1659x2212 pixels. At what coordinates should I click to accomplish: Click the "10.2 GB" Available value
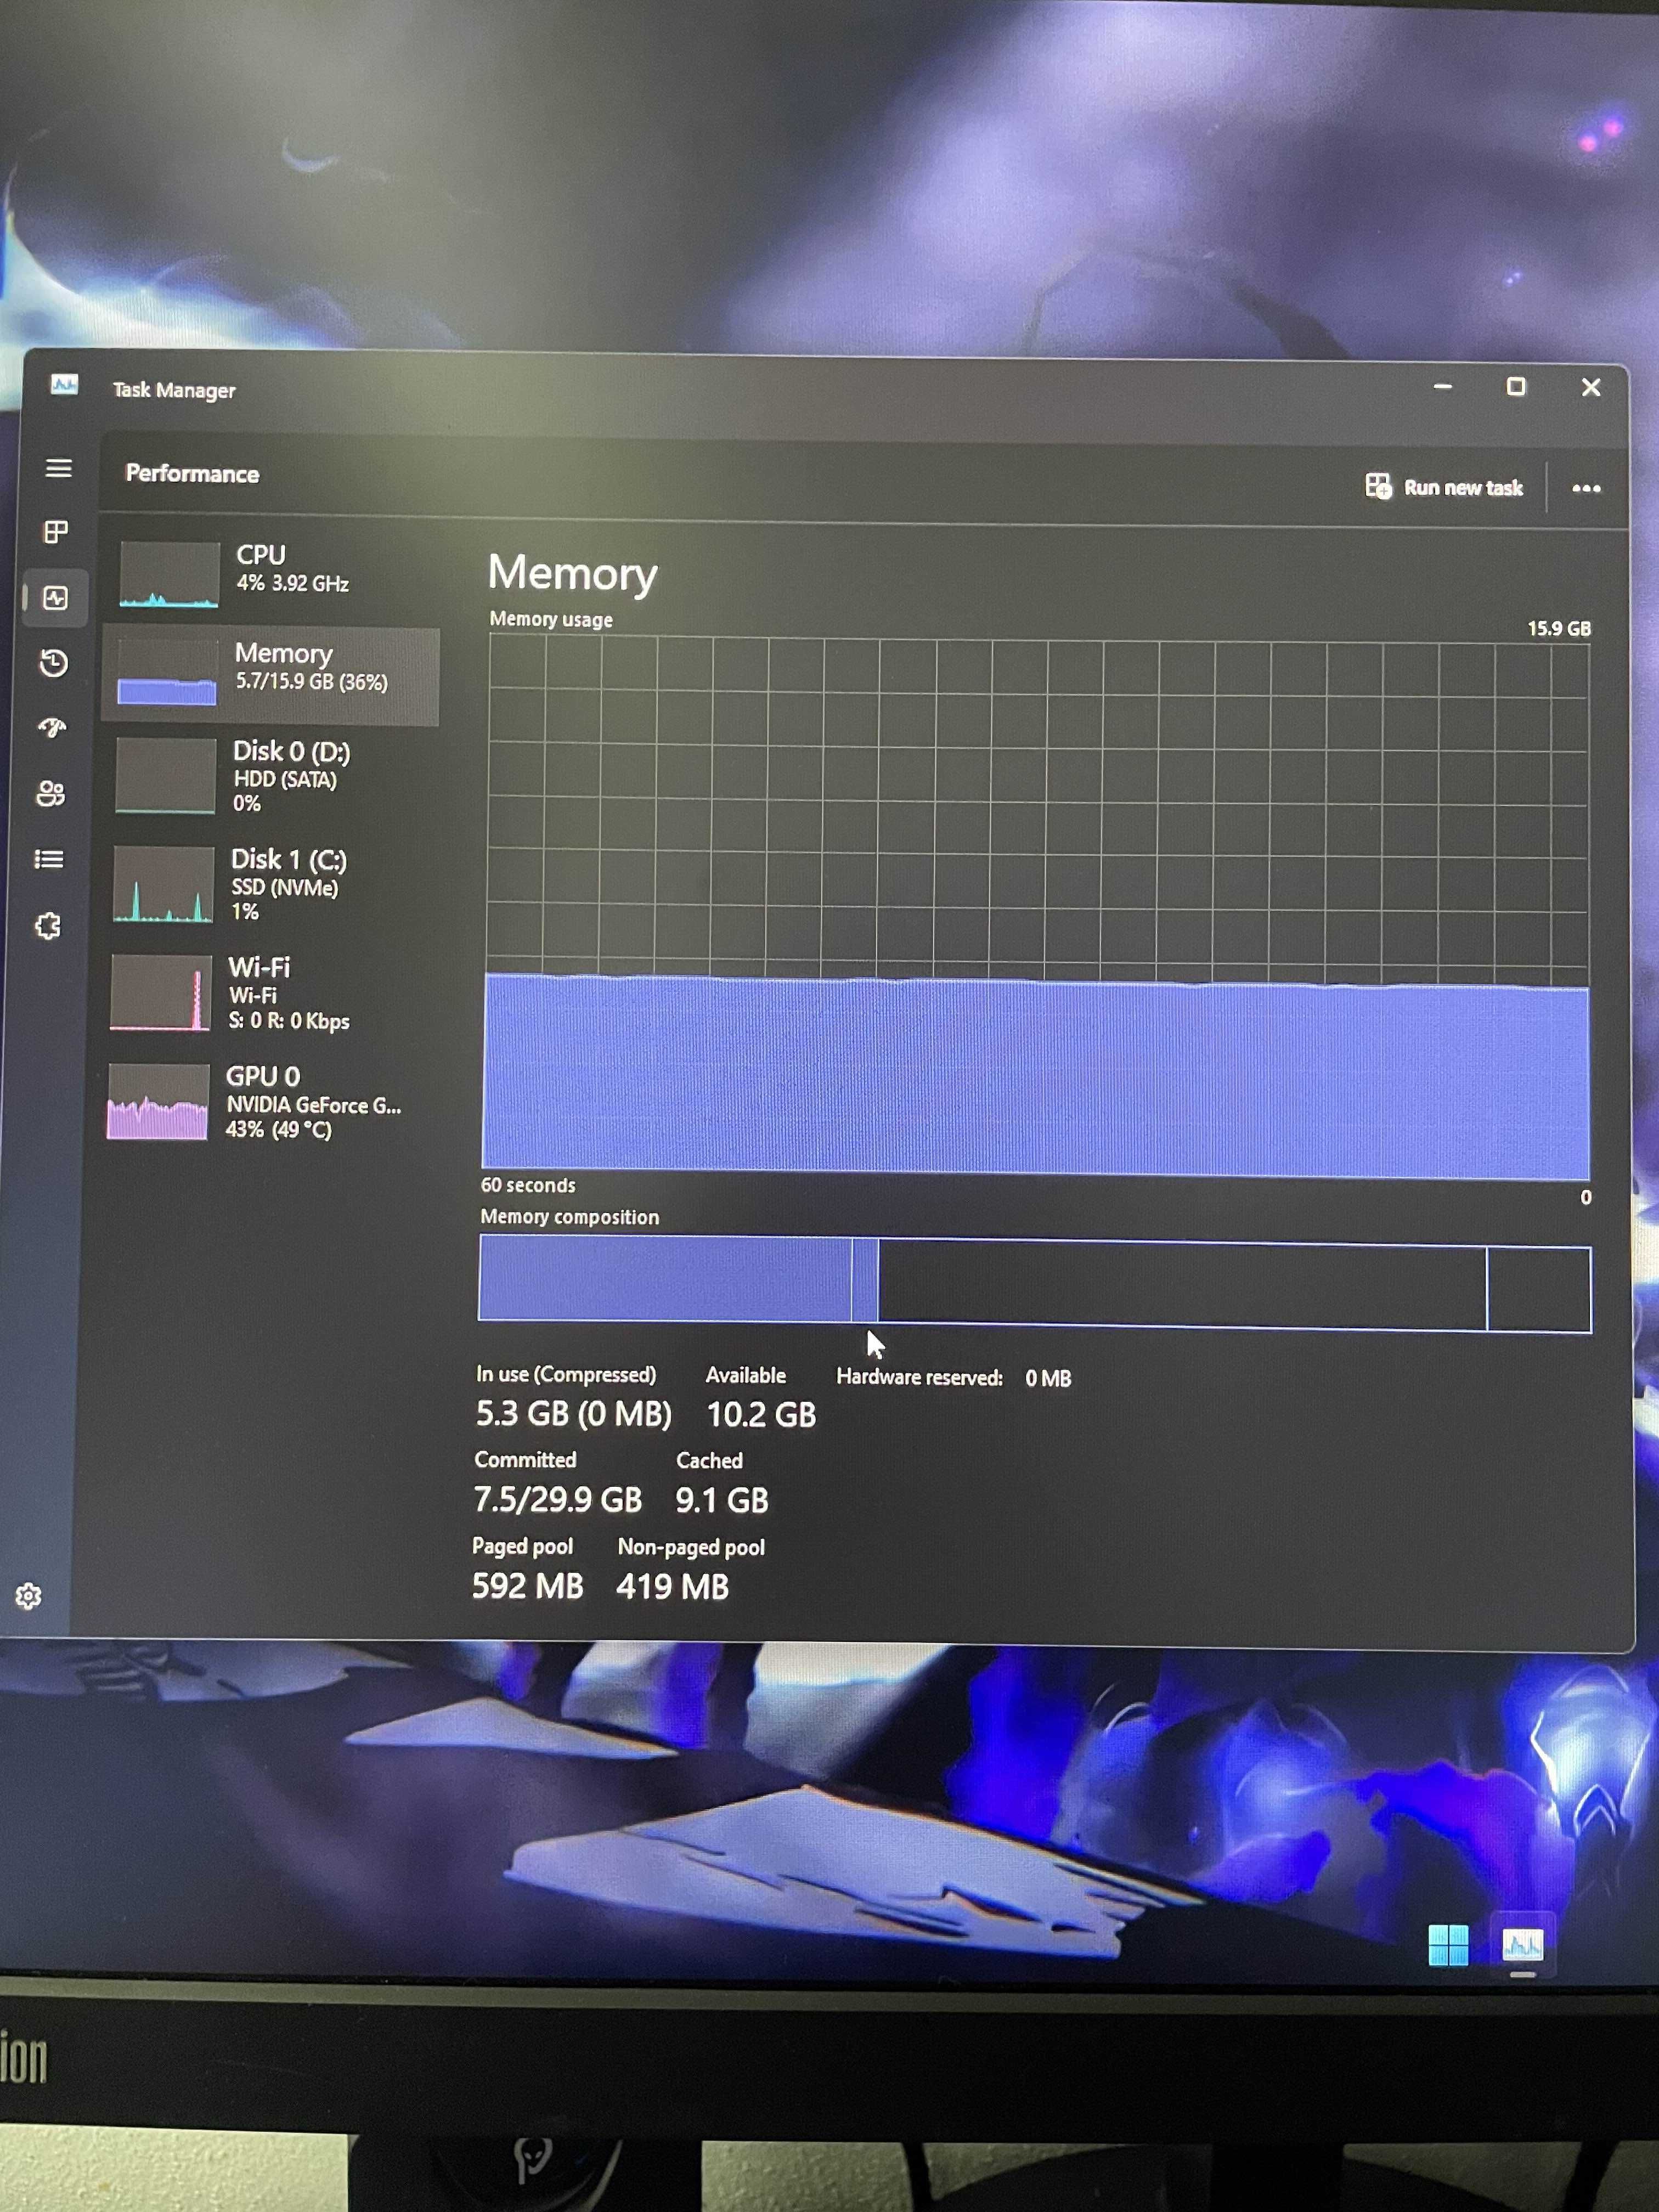(761, 1415)
